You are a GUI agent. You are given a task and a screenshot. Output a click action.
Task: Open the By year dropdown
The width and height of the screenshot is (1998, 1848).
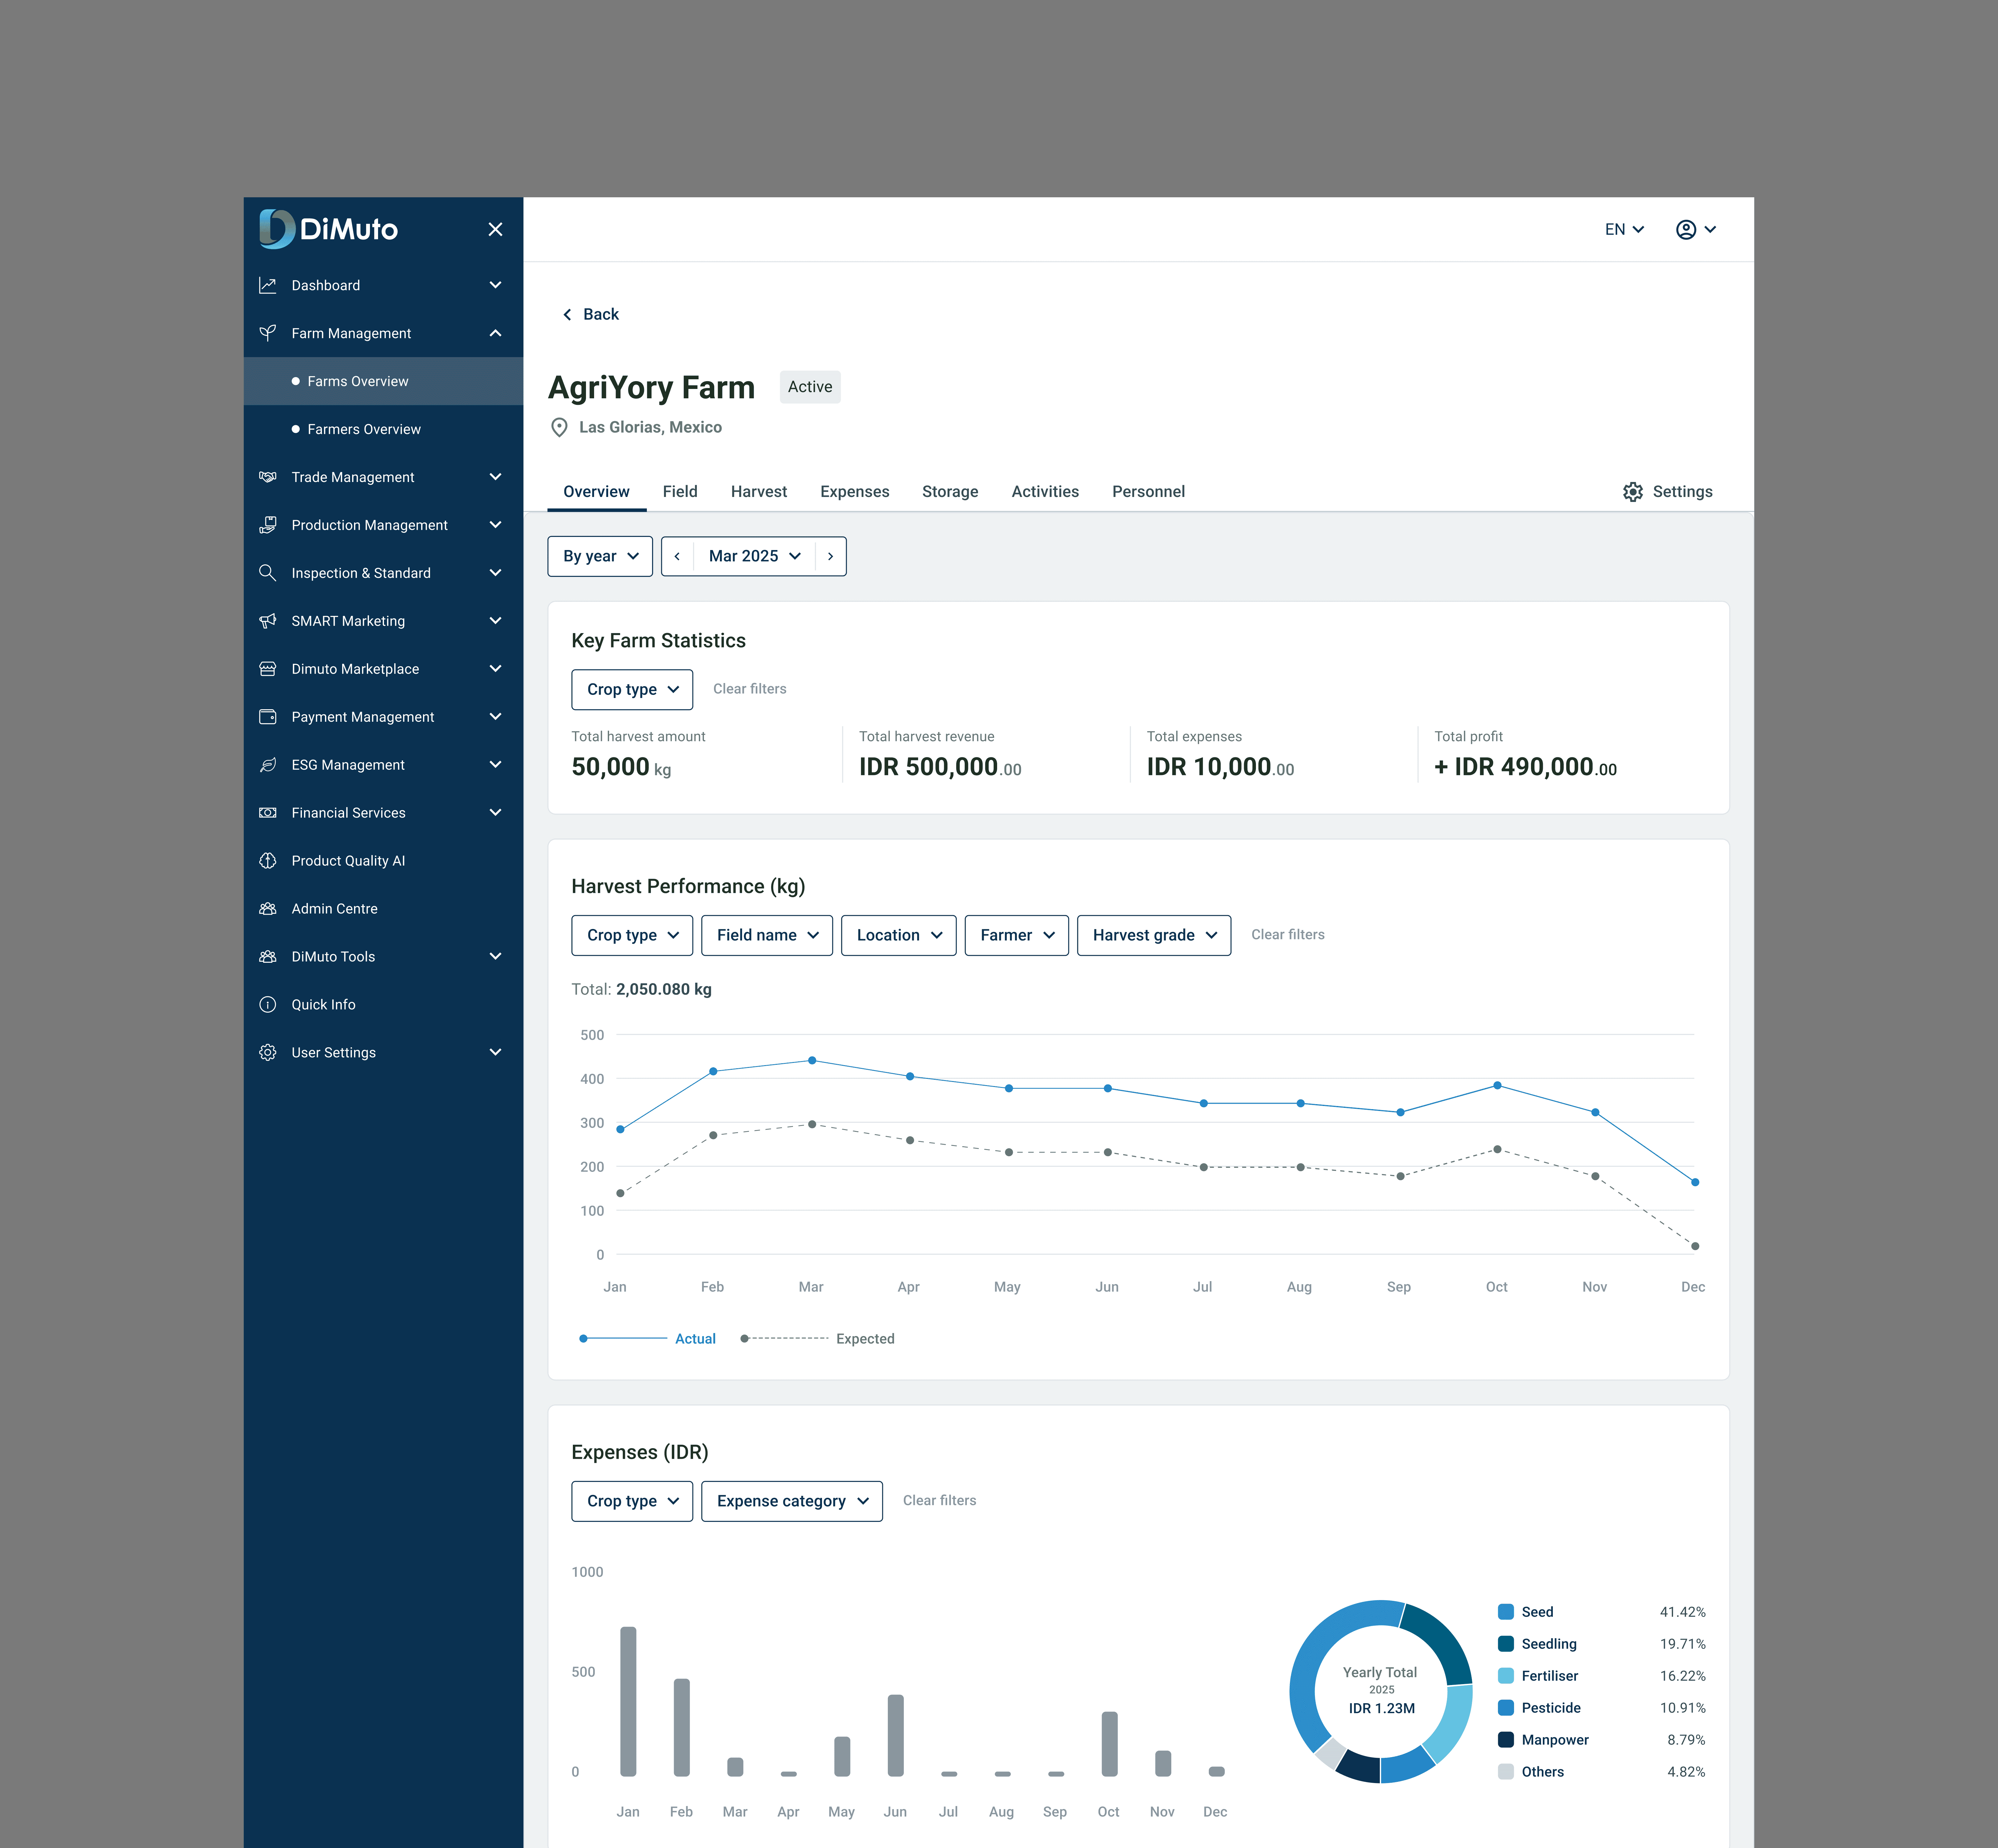[600, 556]
